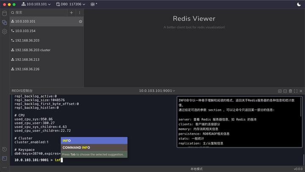The height and width of the screenshot is (172, 305).
Task: Click the key view layout icon in title bar
Action: click(93, 4)
